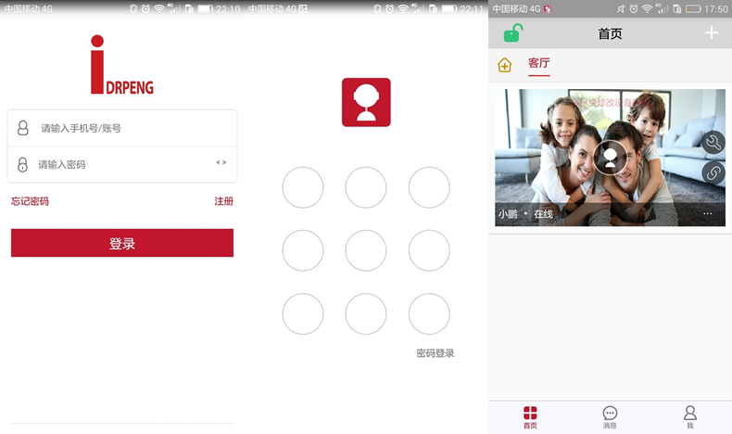The width and height of the screenshot is (732, 434).
Task: Tap 密码登录 password login link
Action: (x=435, y=353)
